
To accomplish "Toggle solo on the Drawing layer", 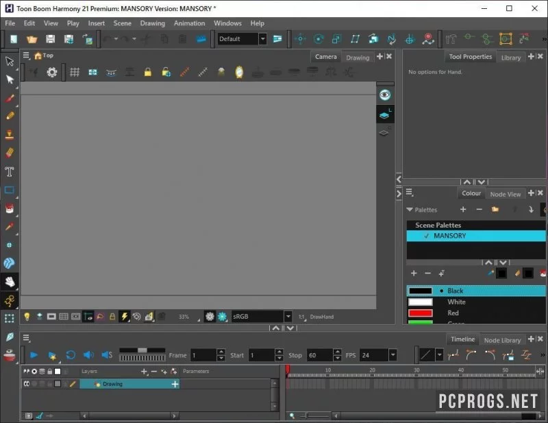I will point(34,384).
